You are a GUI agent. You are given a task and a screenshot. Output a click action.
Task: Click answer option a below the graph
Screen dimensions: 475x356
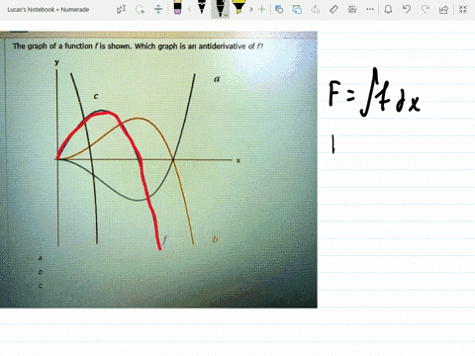tap(40, 258)
